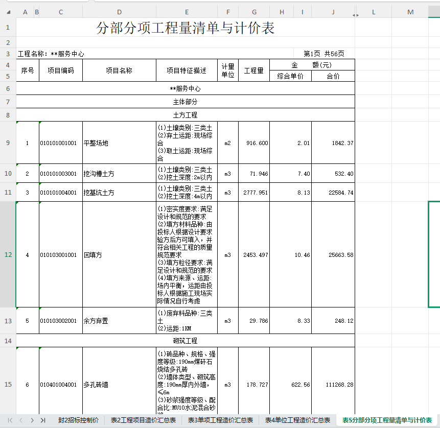
Task: Click cell 余方弃置
Action: point(119,321)
